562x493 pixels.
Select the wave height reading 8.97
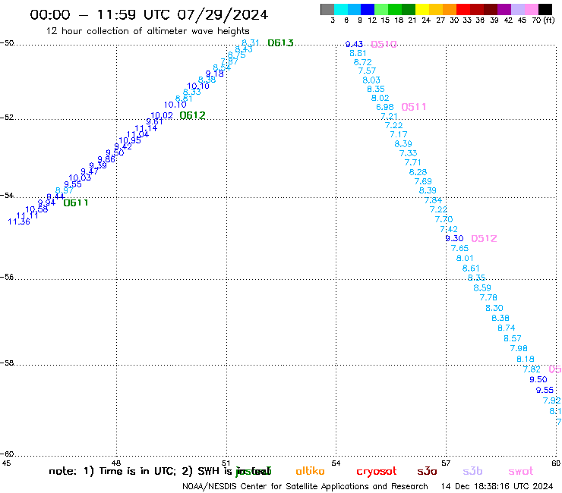(65, 190)
